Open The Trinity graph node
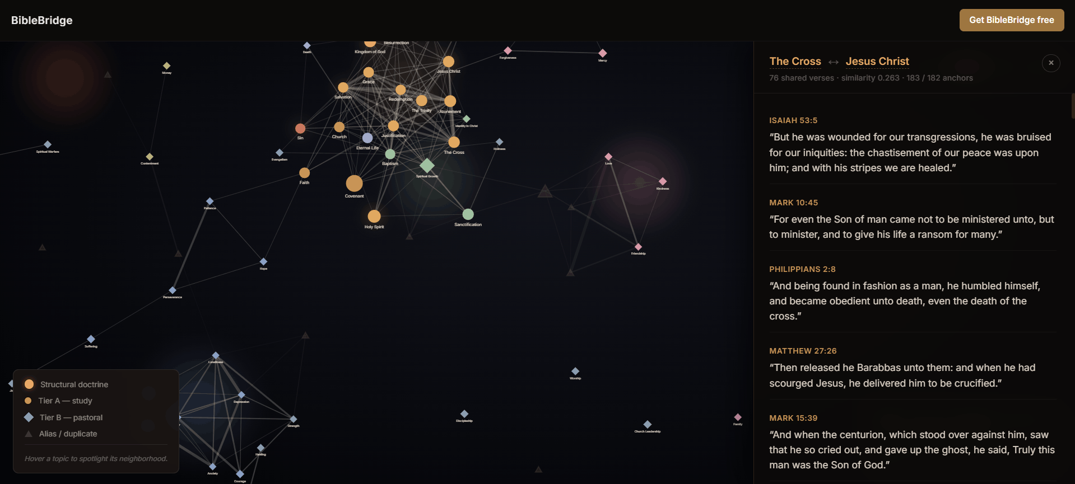This screenshot has width=1075, height=484. click(x=422, y=100)
